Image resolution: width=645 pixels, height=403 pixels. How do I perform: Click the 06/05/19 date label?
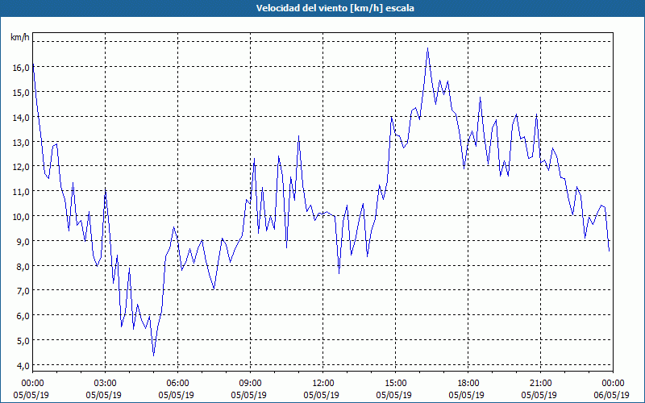pos(612,395)
